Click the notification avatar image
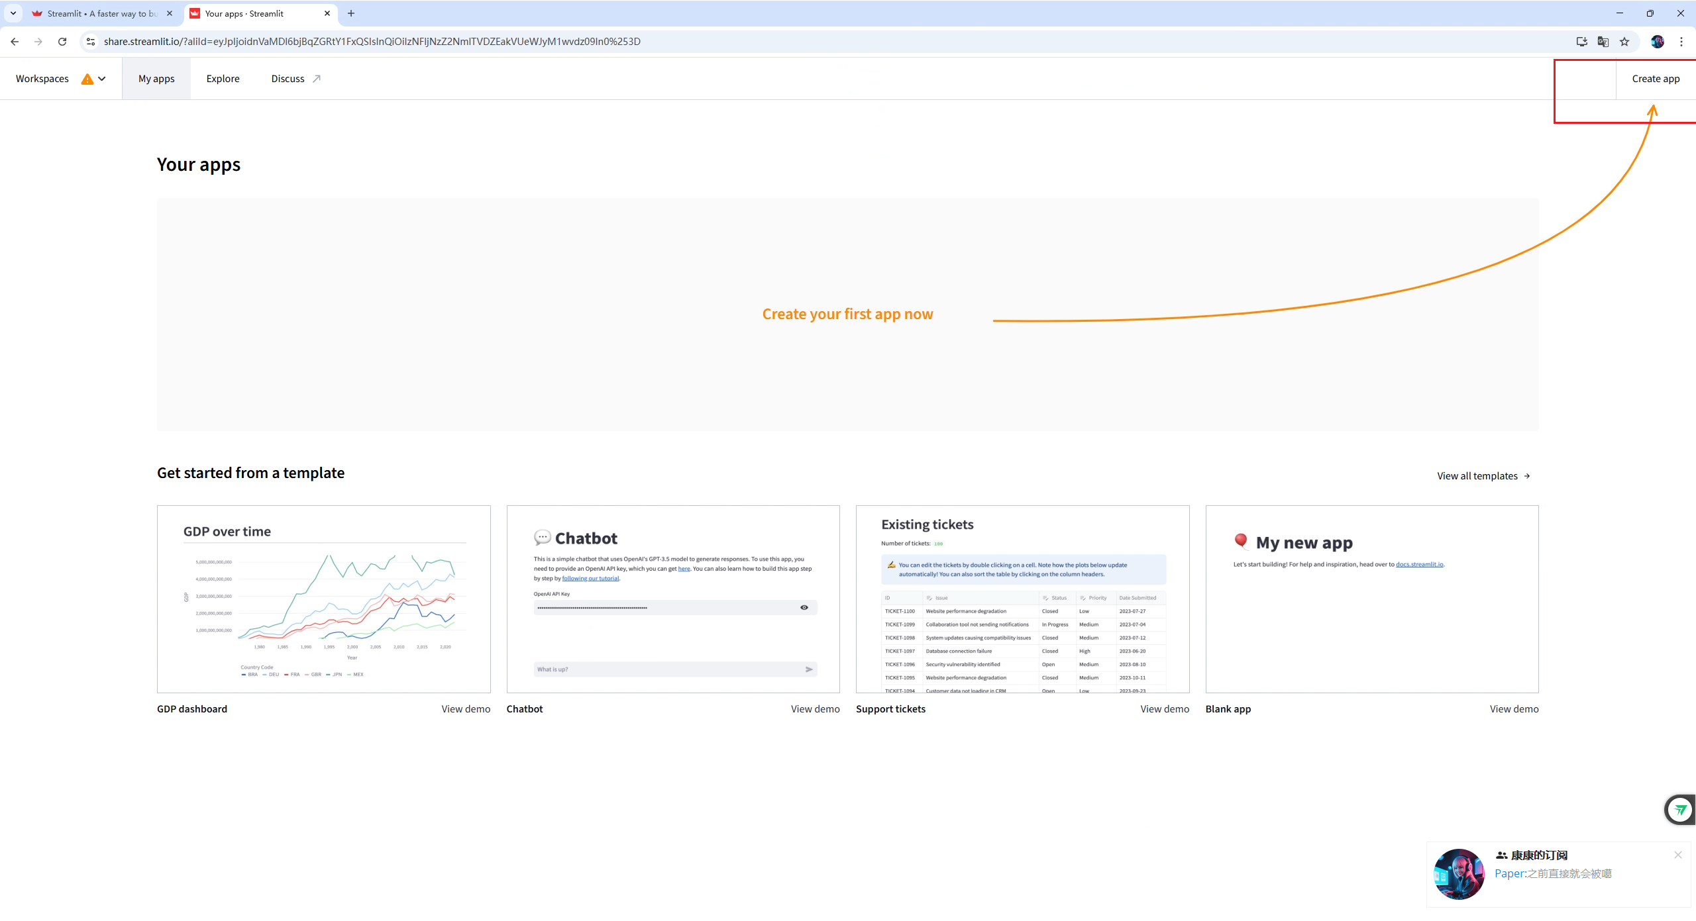Viewport: 1696px width, 921px height. click(1459, 874)
